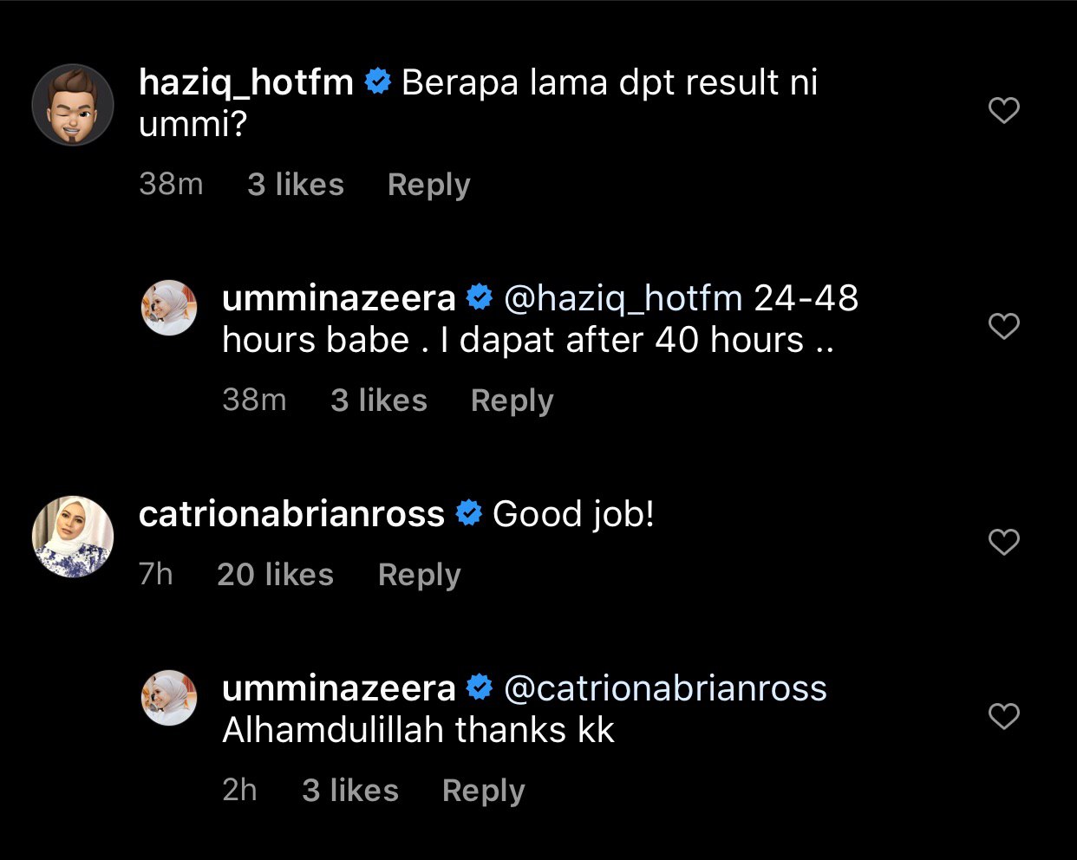The image size is (1077, 860).
Task: Heart umminazeera's Alhamdulillah thanks reply
Action: [x=1004, y=716]
